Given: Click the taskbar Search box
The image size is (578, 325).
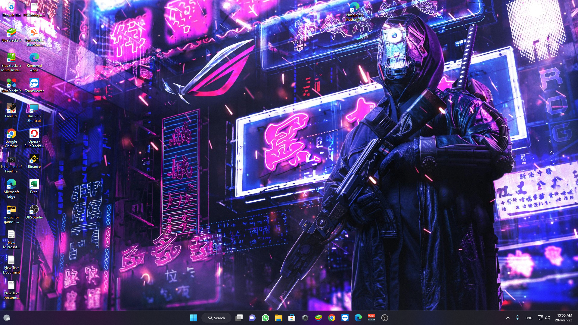Looking at the screenshot, I should tap(216, 318).
